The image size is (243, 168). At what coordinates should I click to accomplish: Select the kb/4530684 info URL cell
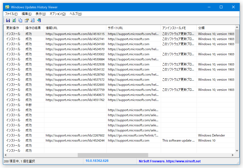tap(75, 59)
